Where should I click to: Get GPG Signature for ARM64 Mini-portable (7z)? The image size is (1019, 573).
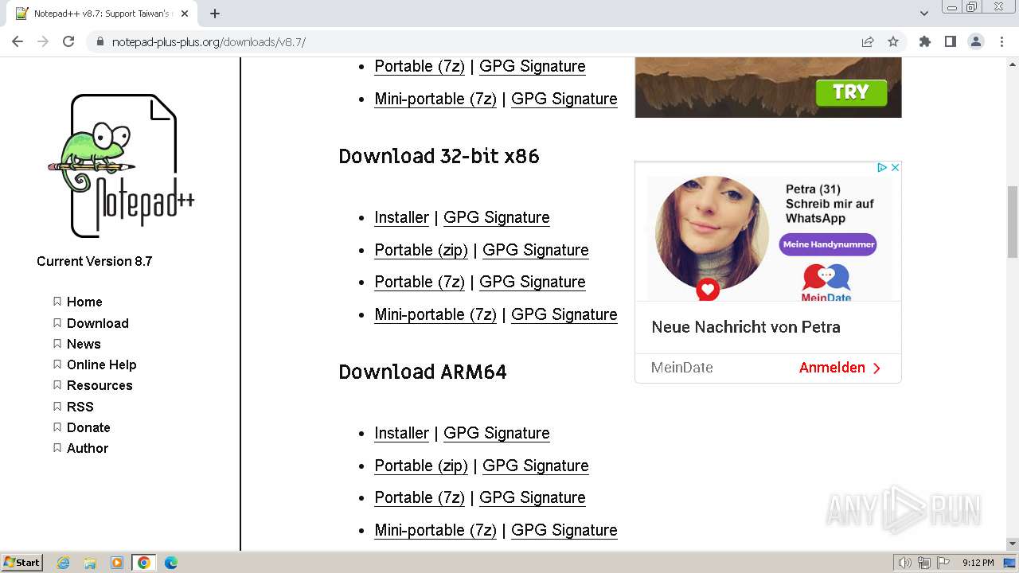[564, 530]
